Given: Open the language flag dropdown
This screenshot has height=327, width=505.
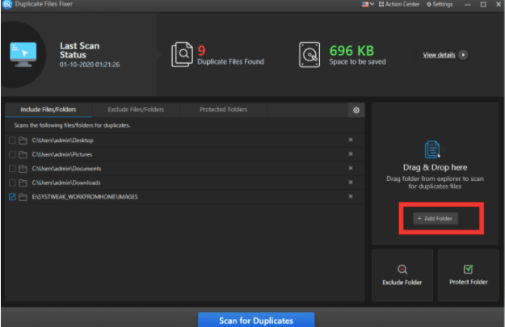Looking at the screenshot, I should pyautogui.click(x=368, y=4).
